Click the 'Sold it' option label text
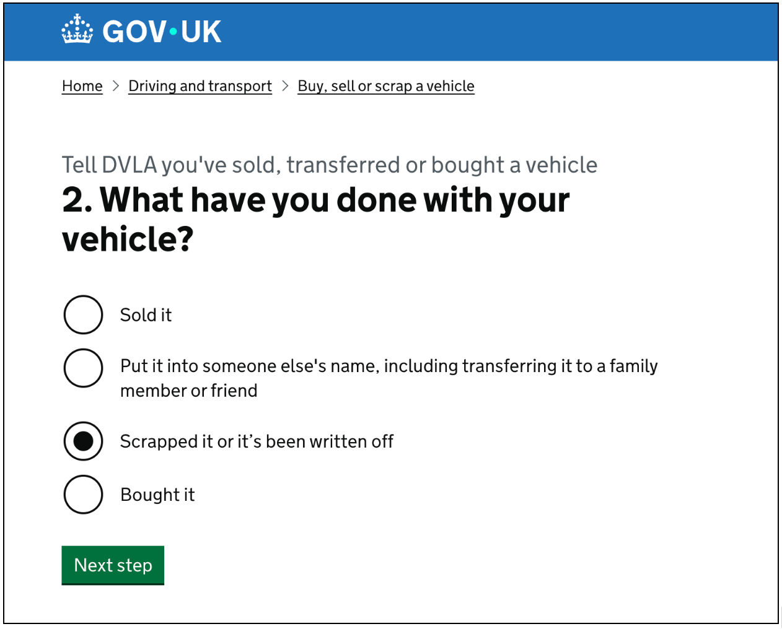 (x=146, y=314)
